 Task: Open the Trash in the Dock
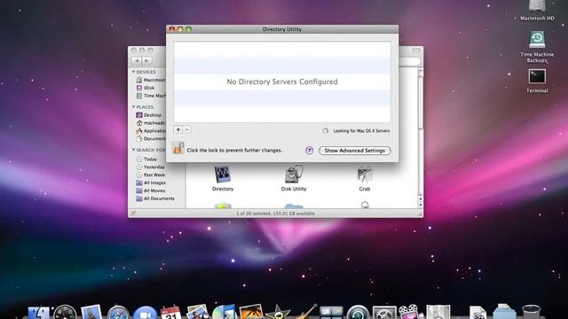click(531, 313)
